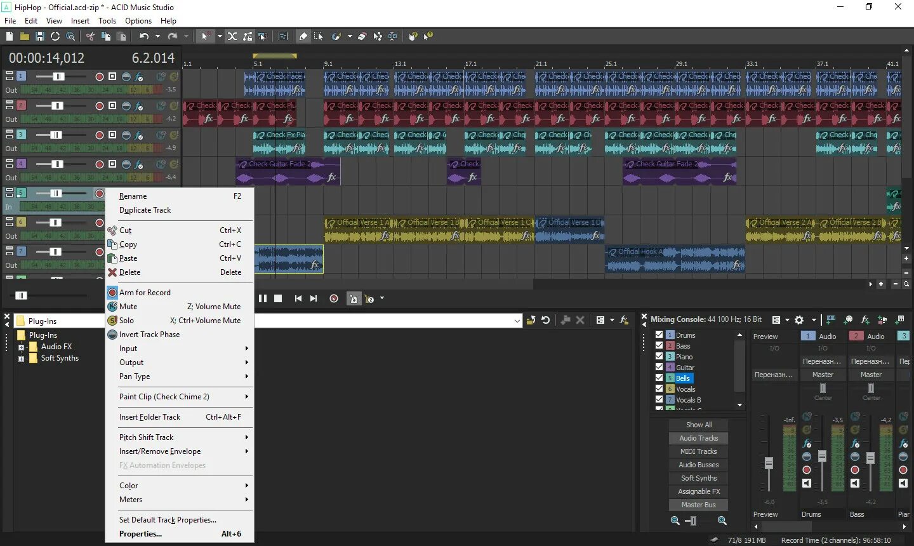
Task: Undo the last action with the undo arrow
Action: click(x=144, y=37)
